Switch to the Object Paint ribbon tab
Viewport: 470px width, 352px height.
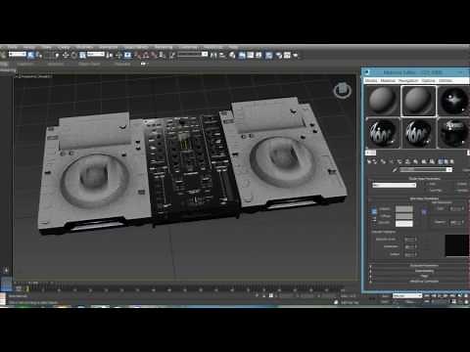coord(89,64)
